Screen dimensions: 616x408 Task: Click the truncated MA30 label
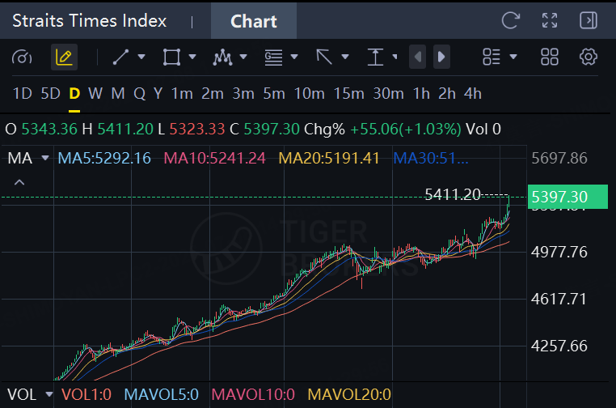(431, 158)
